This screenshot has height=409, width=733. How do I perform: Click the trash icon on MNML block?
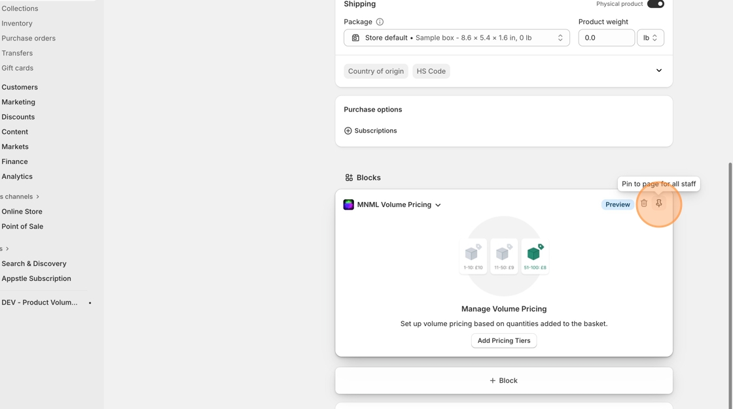[644, 204]
